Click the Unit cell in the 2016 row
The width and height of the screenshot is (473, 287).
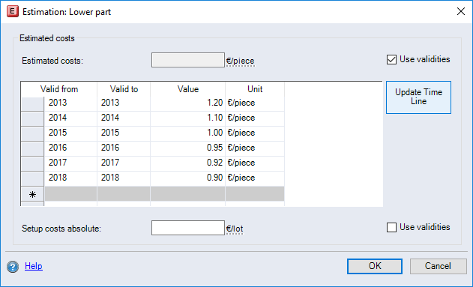pyautogui.click(x=255, y=149)
